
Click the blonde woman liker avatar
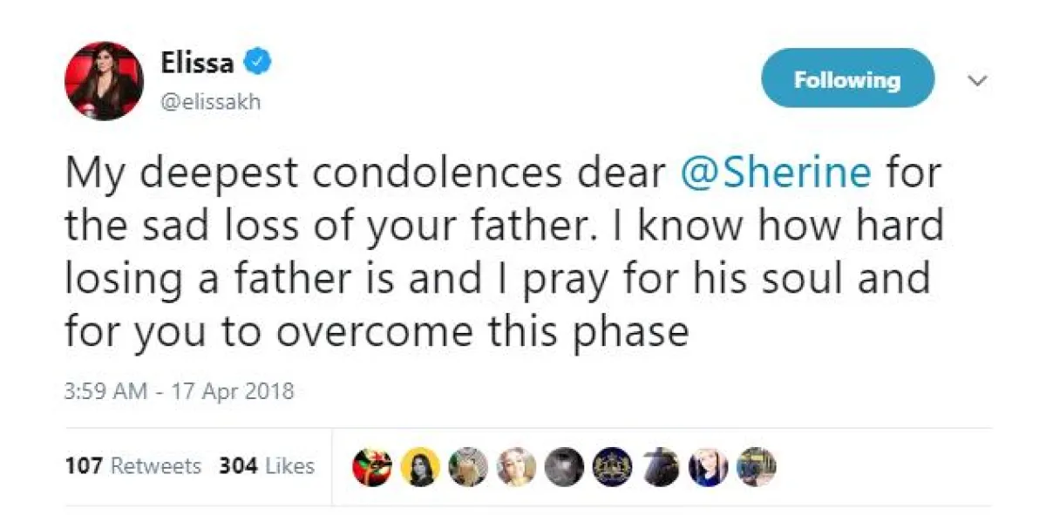tap(514, 467)
